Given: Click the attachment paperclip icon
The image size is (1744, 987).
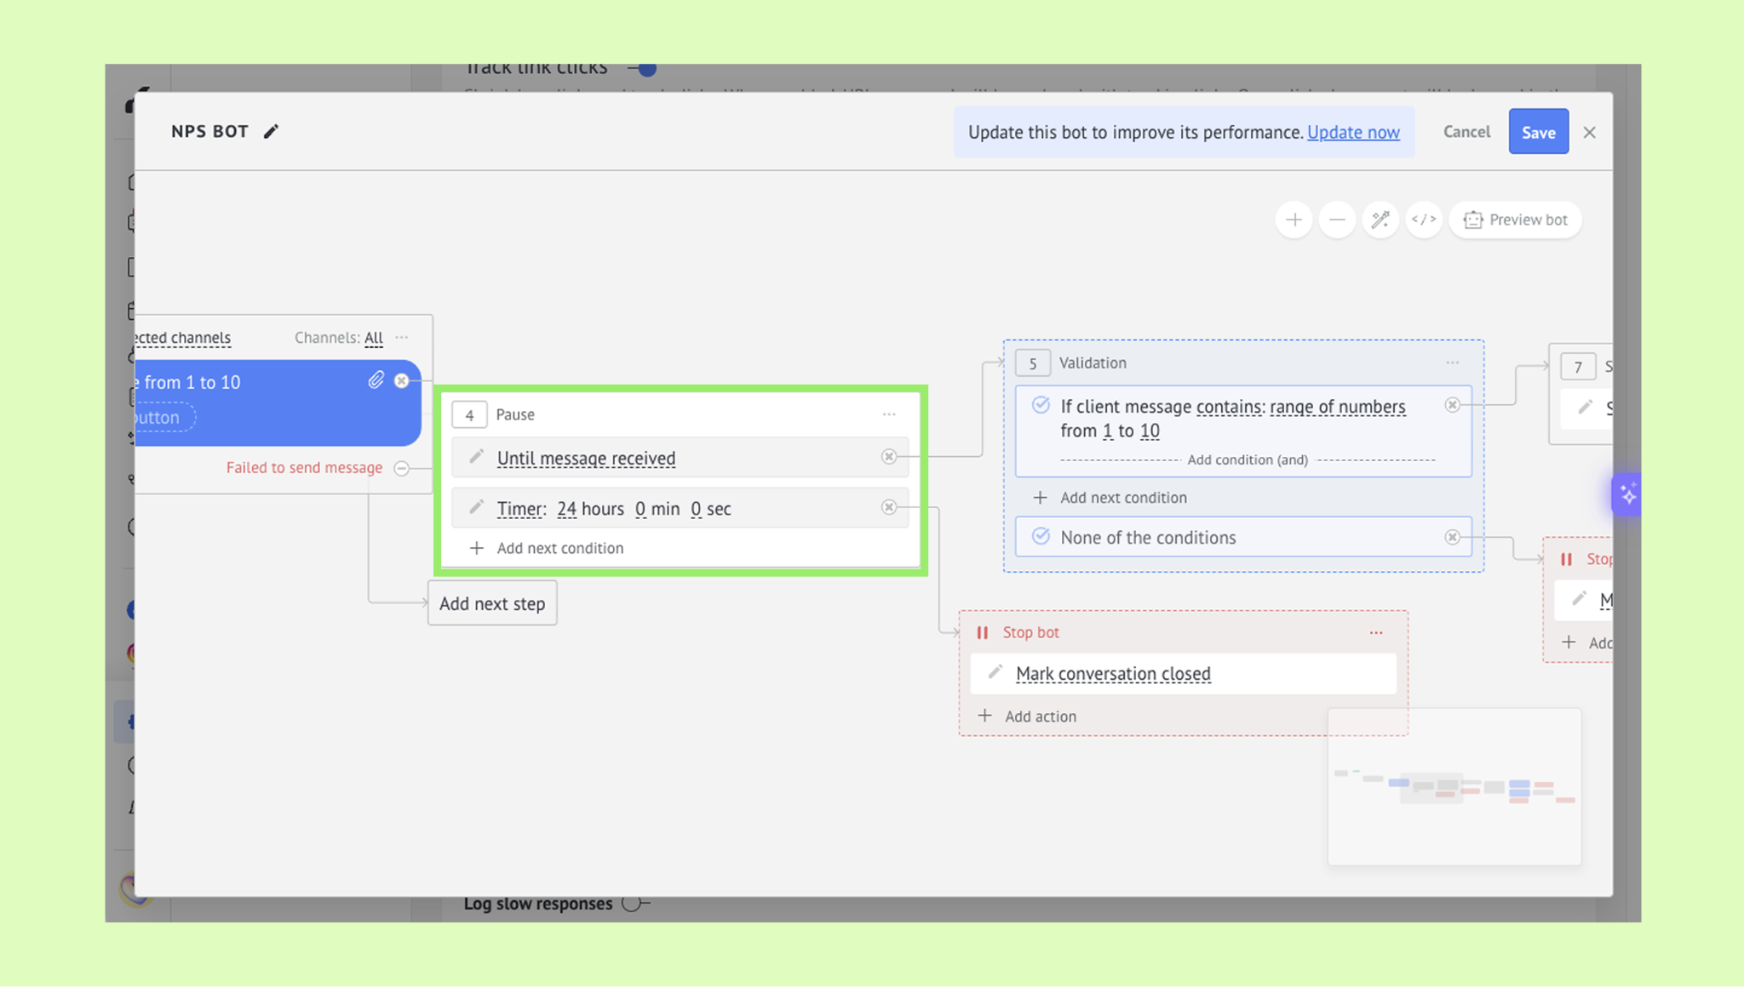Looking at the screenshot, I should (376, 380).
